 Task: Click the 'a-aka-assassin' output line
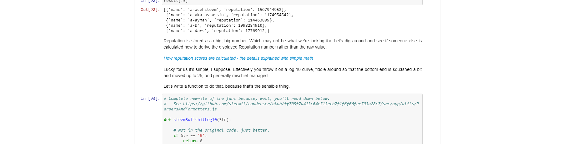(229, 15)
